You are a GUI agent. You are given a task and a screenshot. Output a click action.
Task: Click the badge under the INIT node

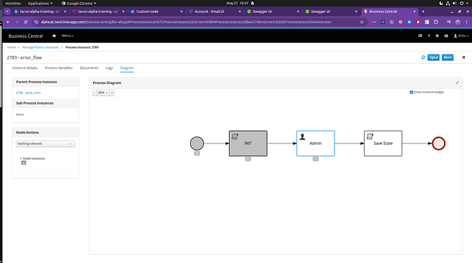pyautogui.click(x=248, y=159)
